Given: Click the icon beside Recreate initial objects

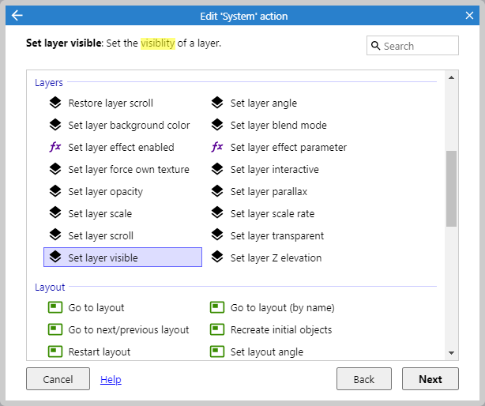Looking at the screenshot, I should (x=217, y=329).
